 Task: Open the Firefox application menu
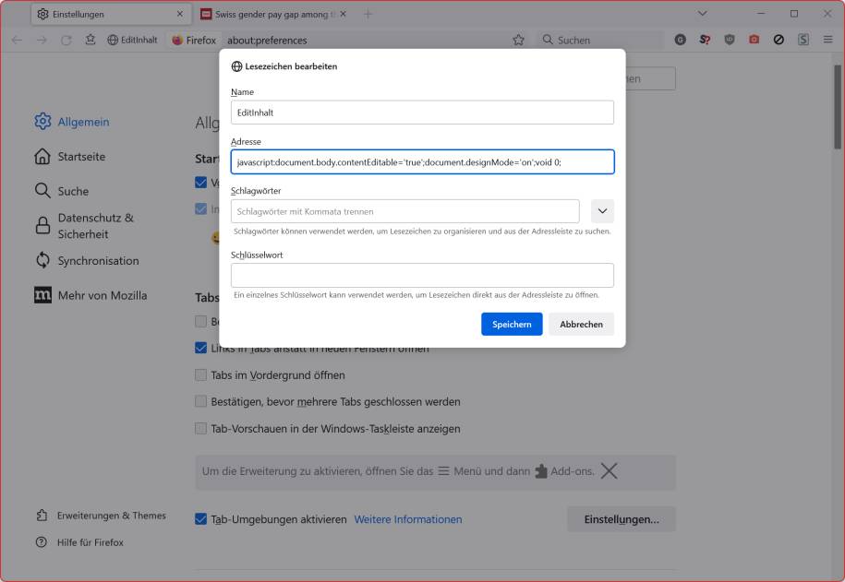pos(827,39)
